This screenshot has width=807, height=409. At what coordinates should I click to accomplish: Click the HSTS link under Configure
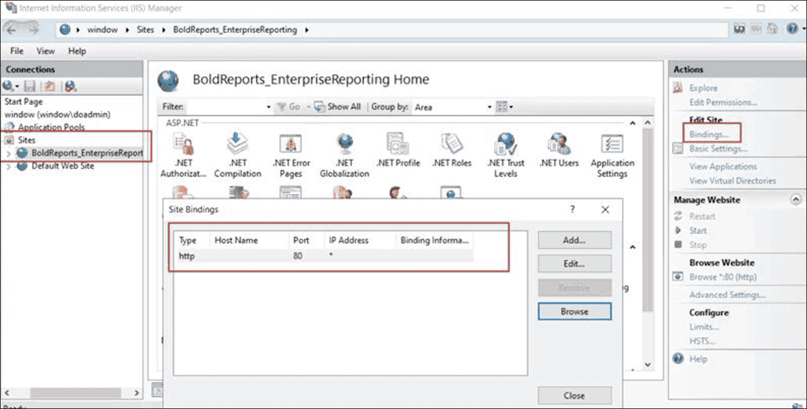[x=703, y=341]
